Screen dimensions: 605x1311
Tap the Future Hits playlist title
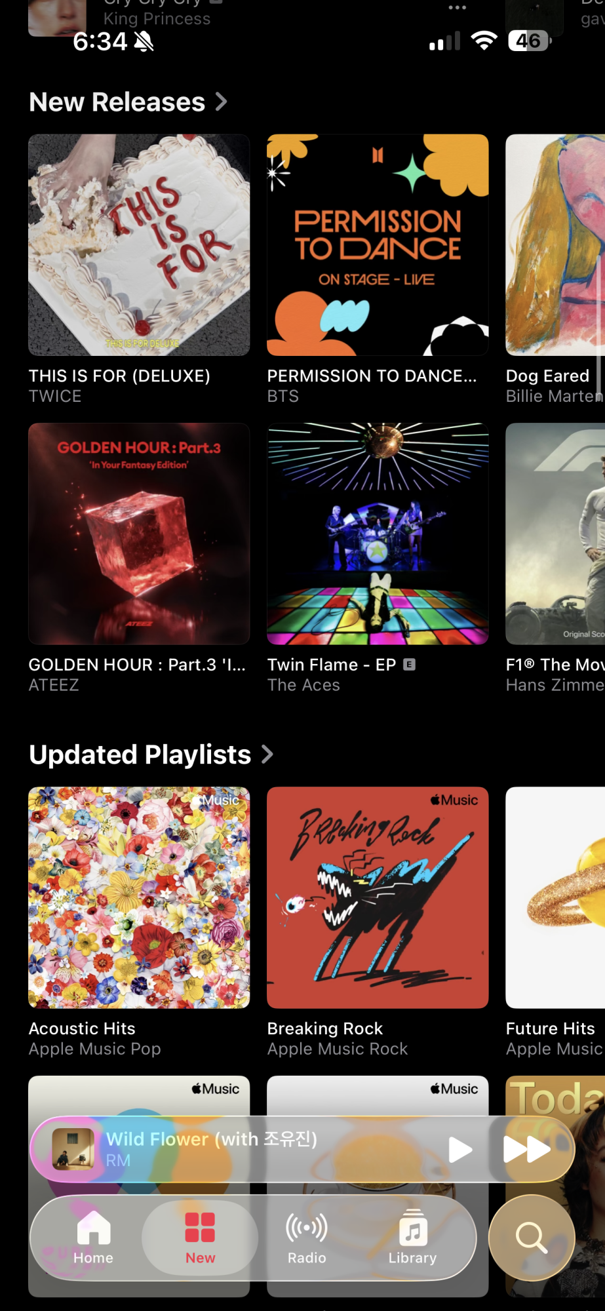coord(551,1028)
